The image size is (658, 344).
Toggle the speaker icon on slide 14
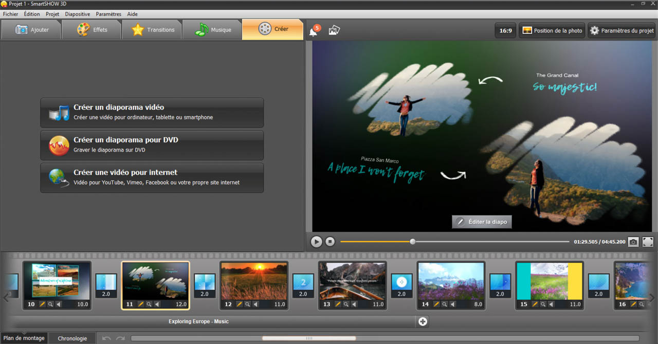pyautogui.click(x=453, y=304)
